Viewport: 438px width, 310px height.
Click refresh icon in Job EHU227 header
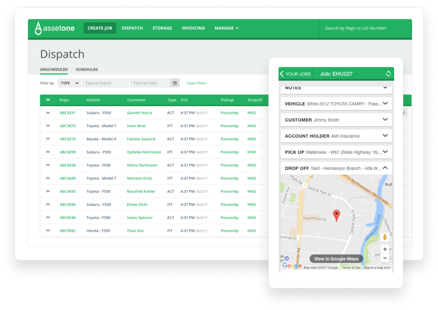click(x=388, y=74)
